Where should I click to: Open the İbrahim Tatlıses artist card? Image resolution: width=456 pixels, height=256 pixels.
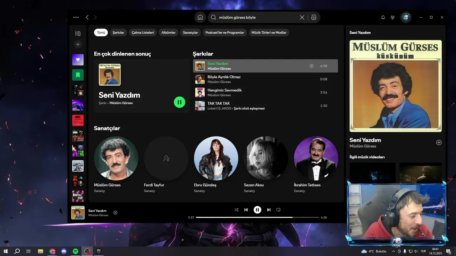coord(316,164)
